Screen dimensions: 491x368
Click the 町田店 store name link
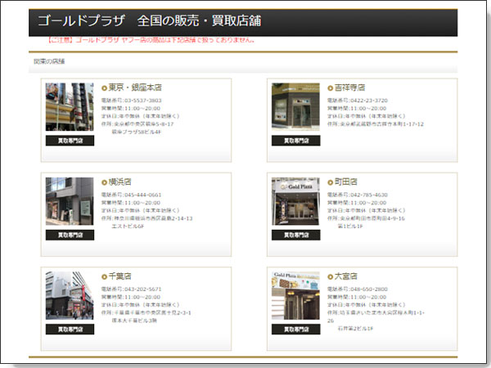pos(345,182)
